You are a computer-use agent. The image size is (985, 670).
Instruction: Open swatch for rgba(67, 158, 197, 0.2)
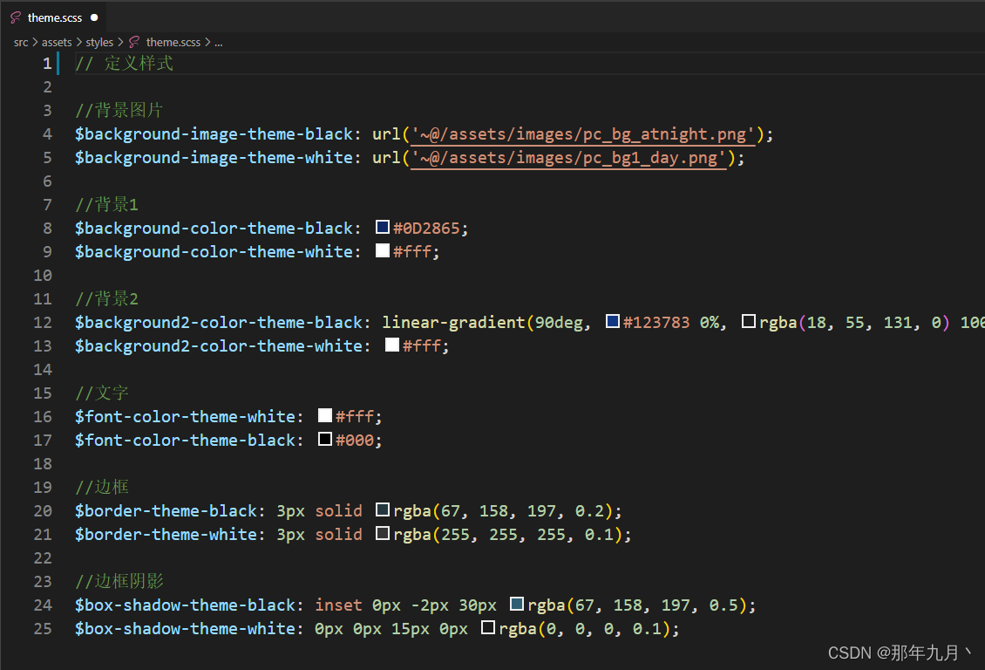(383, 509)
